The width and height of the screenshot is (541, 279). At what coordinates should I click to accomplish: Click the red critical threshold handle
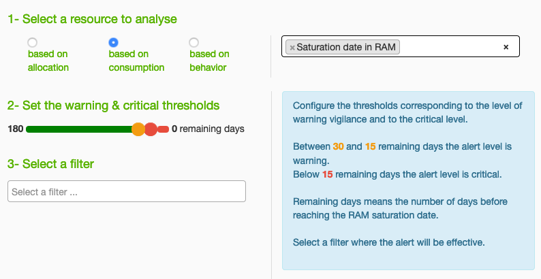(x=151, y=129)
